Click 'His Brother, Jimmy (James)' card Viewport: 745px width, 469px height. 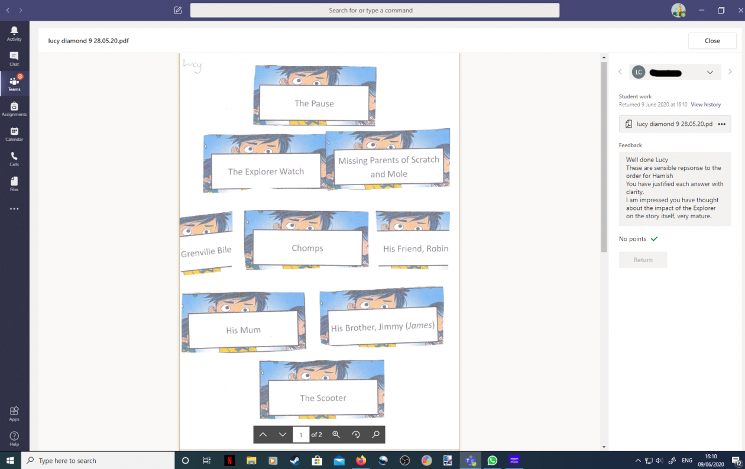click(x=381, y=318)
